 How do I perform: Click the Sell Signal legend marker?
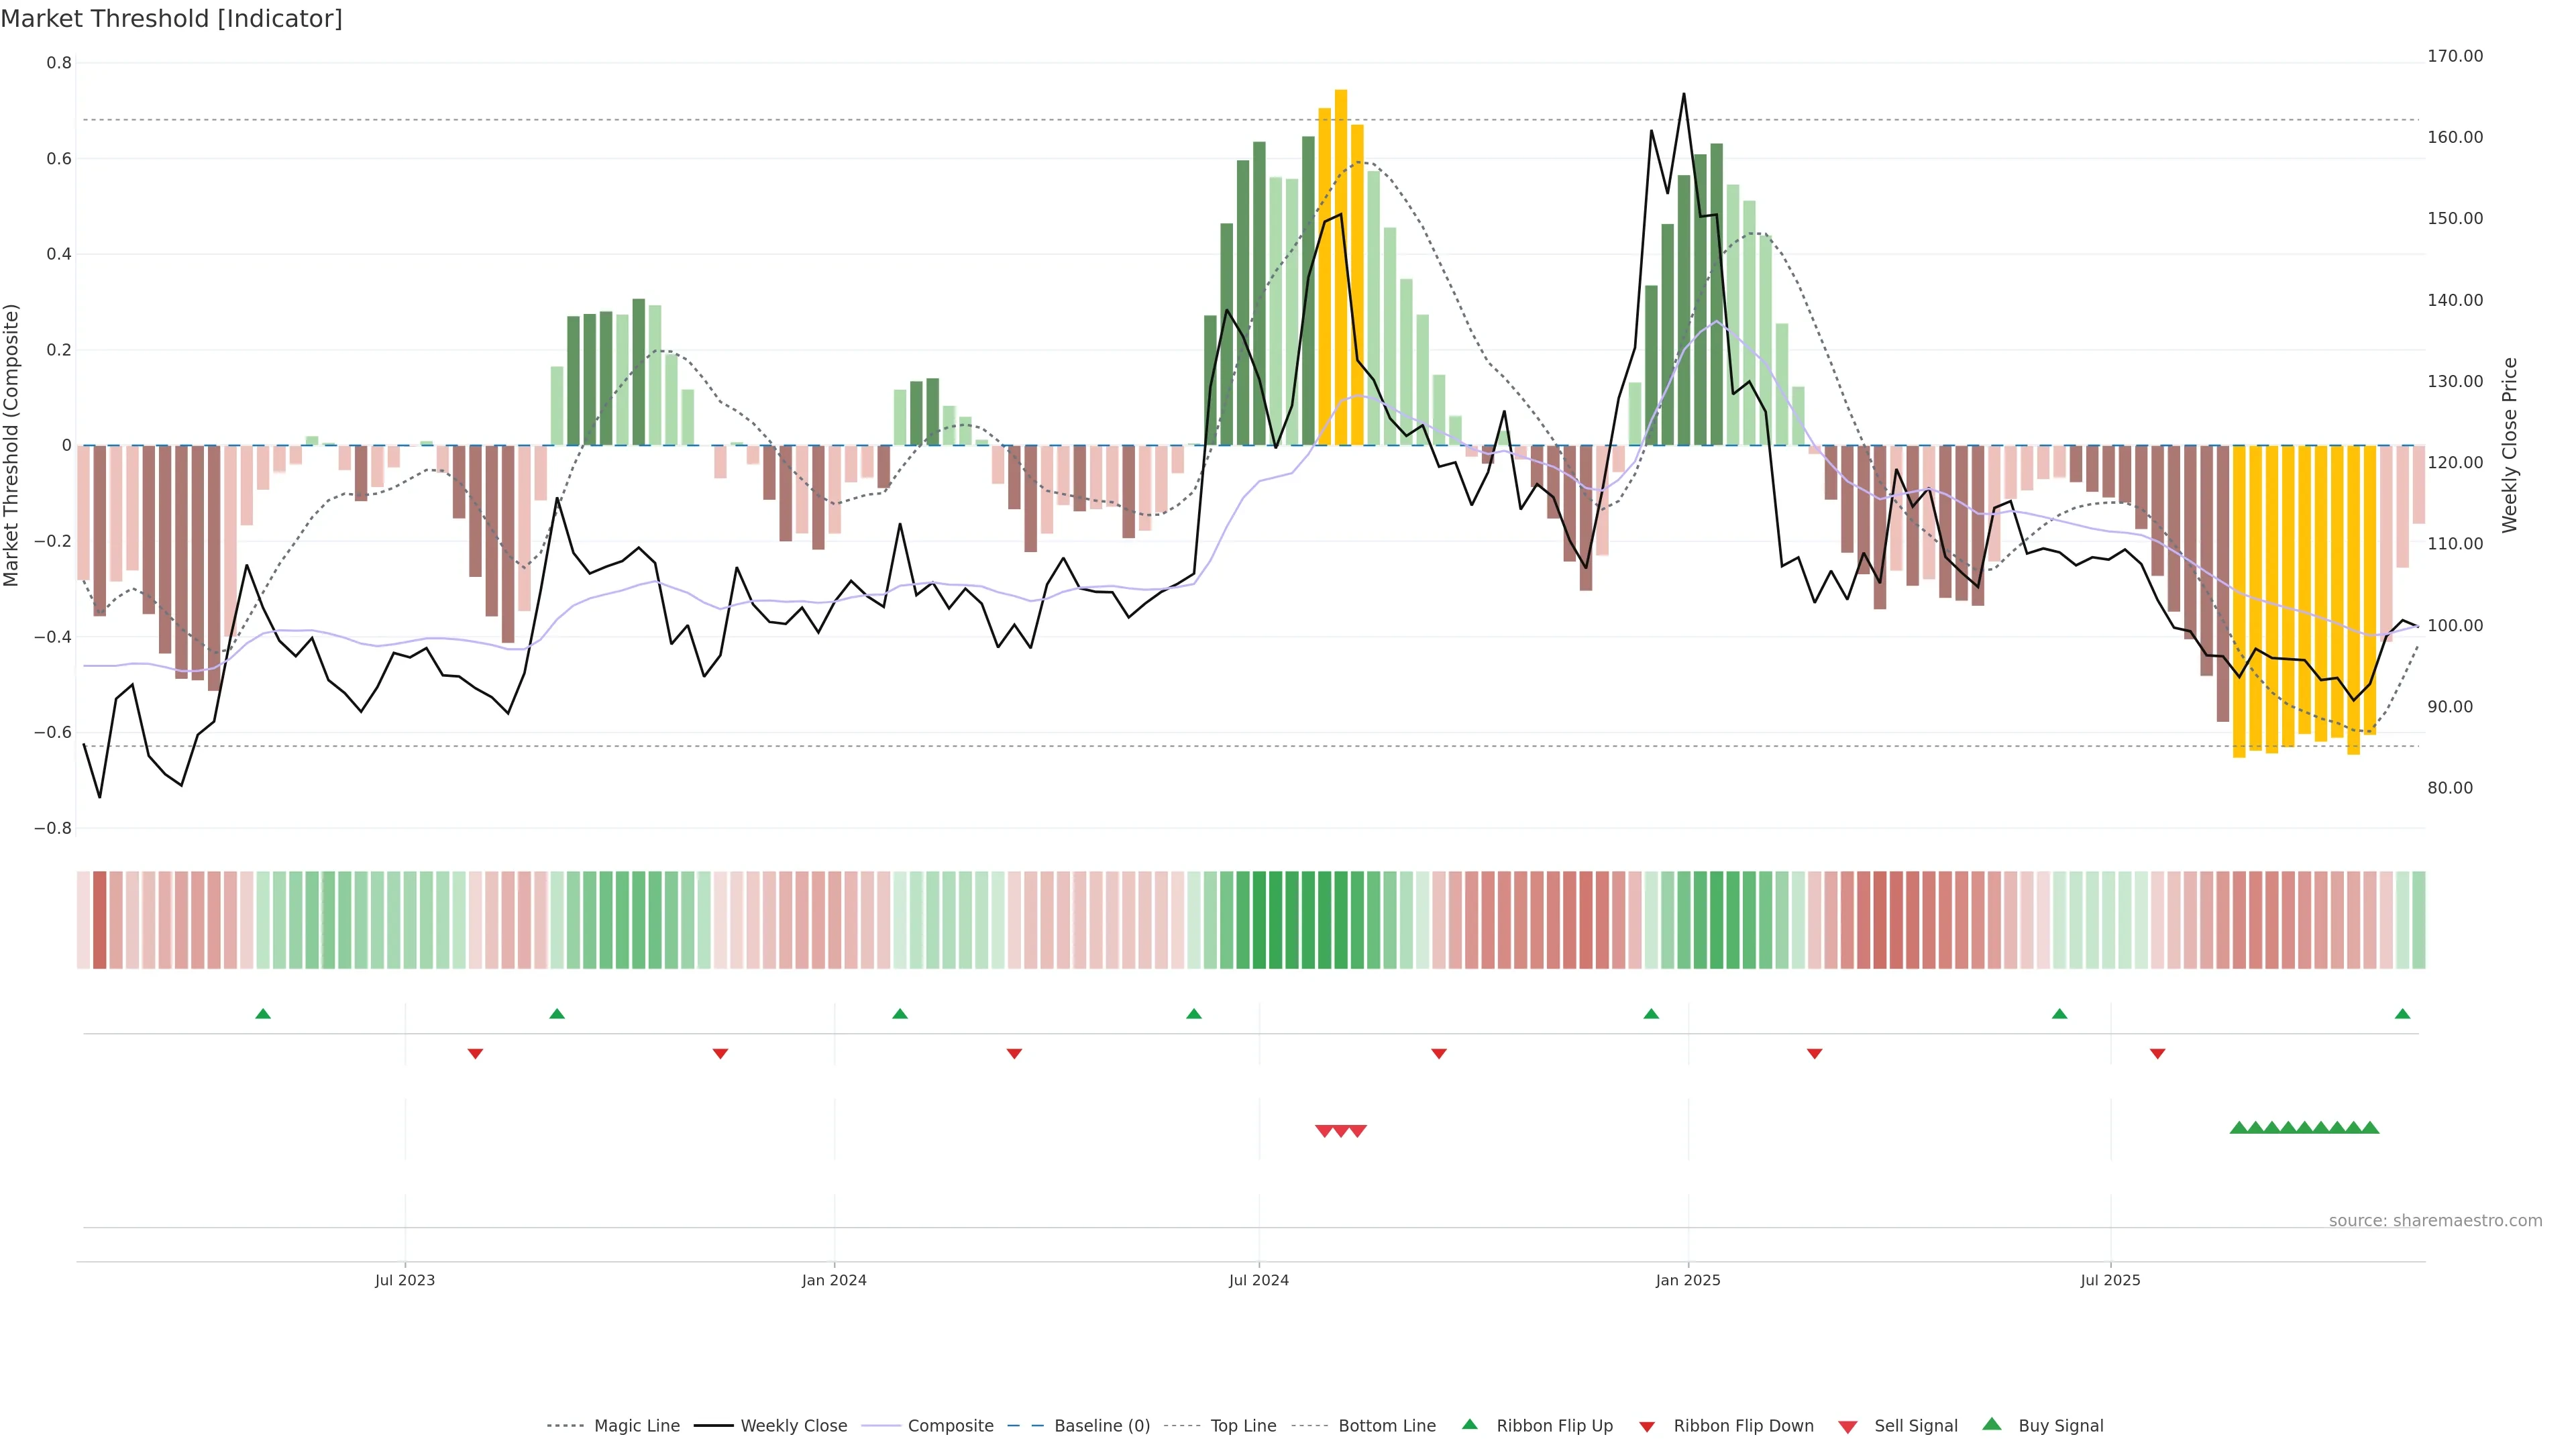pos(1848,1427)
